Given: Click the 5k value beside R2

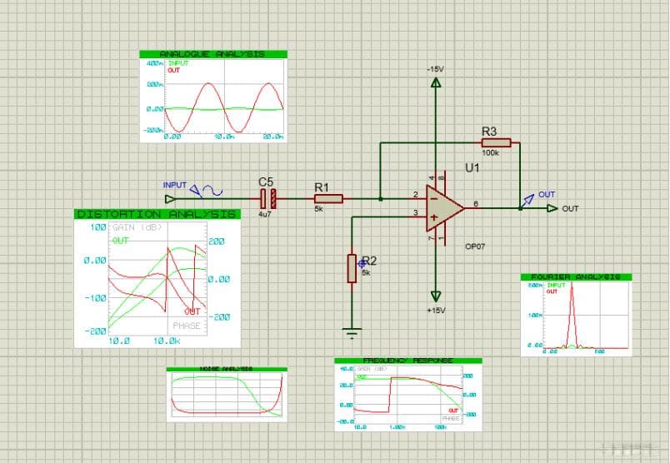Looking at the screenshot, I should [366, 272].
